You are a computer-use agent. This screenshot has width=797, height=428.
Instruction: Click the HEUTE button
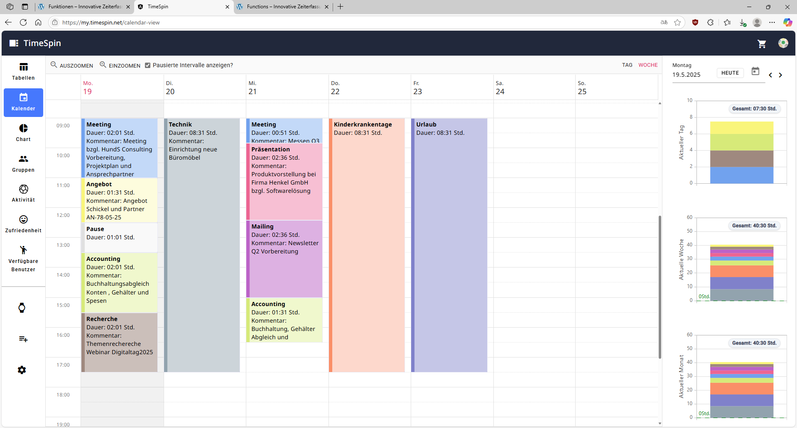[730, 73]
